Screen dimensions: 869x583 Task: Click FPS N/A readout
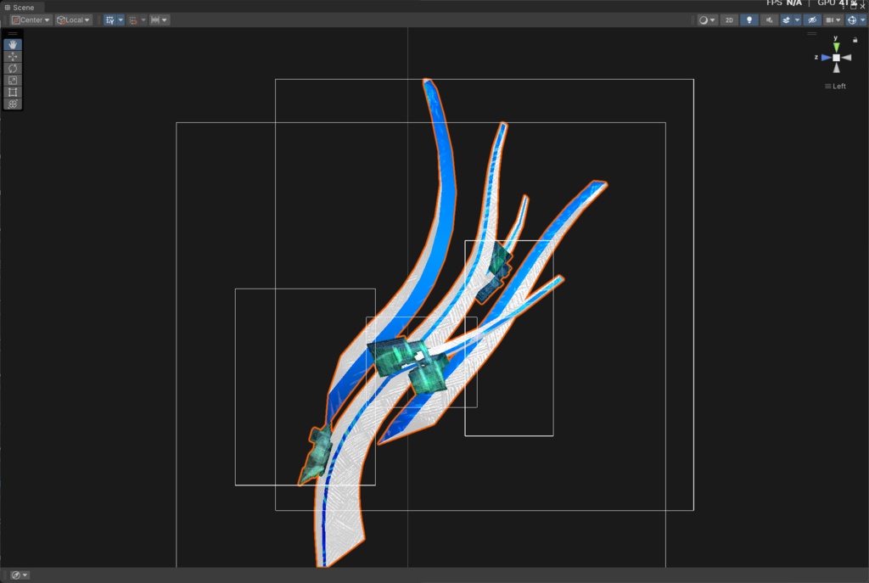coord(783,3)
